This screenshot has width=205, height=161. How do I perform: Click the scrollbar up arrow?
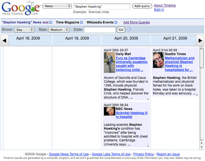point(202,143)
